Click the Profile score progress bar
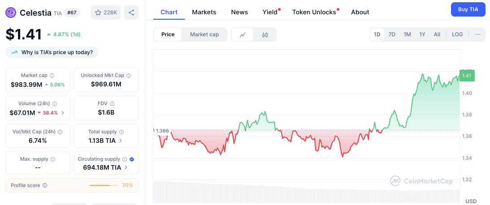 [104, 185]
